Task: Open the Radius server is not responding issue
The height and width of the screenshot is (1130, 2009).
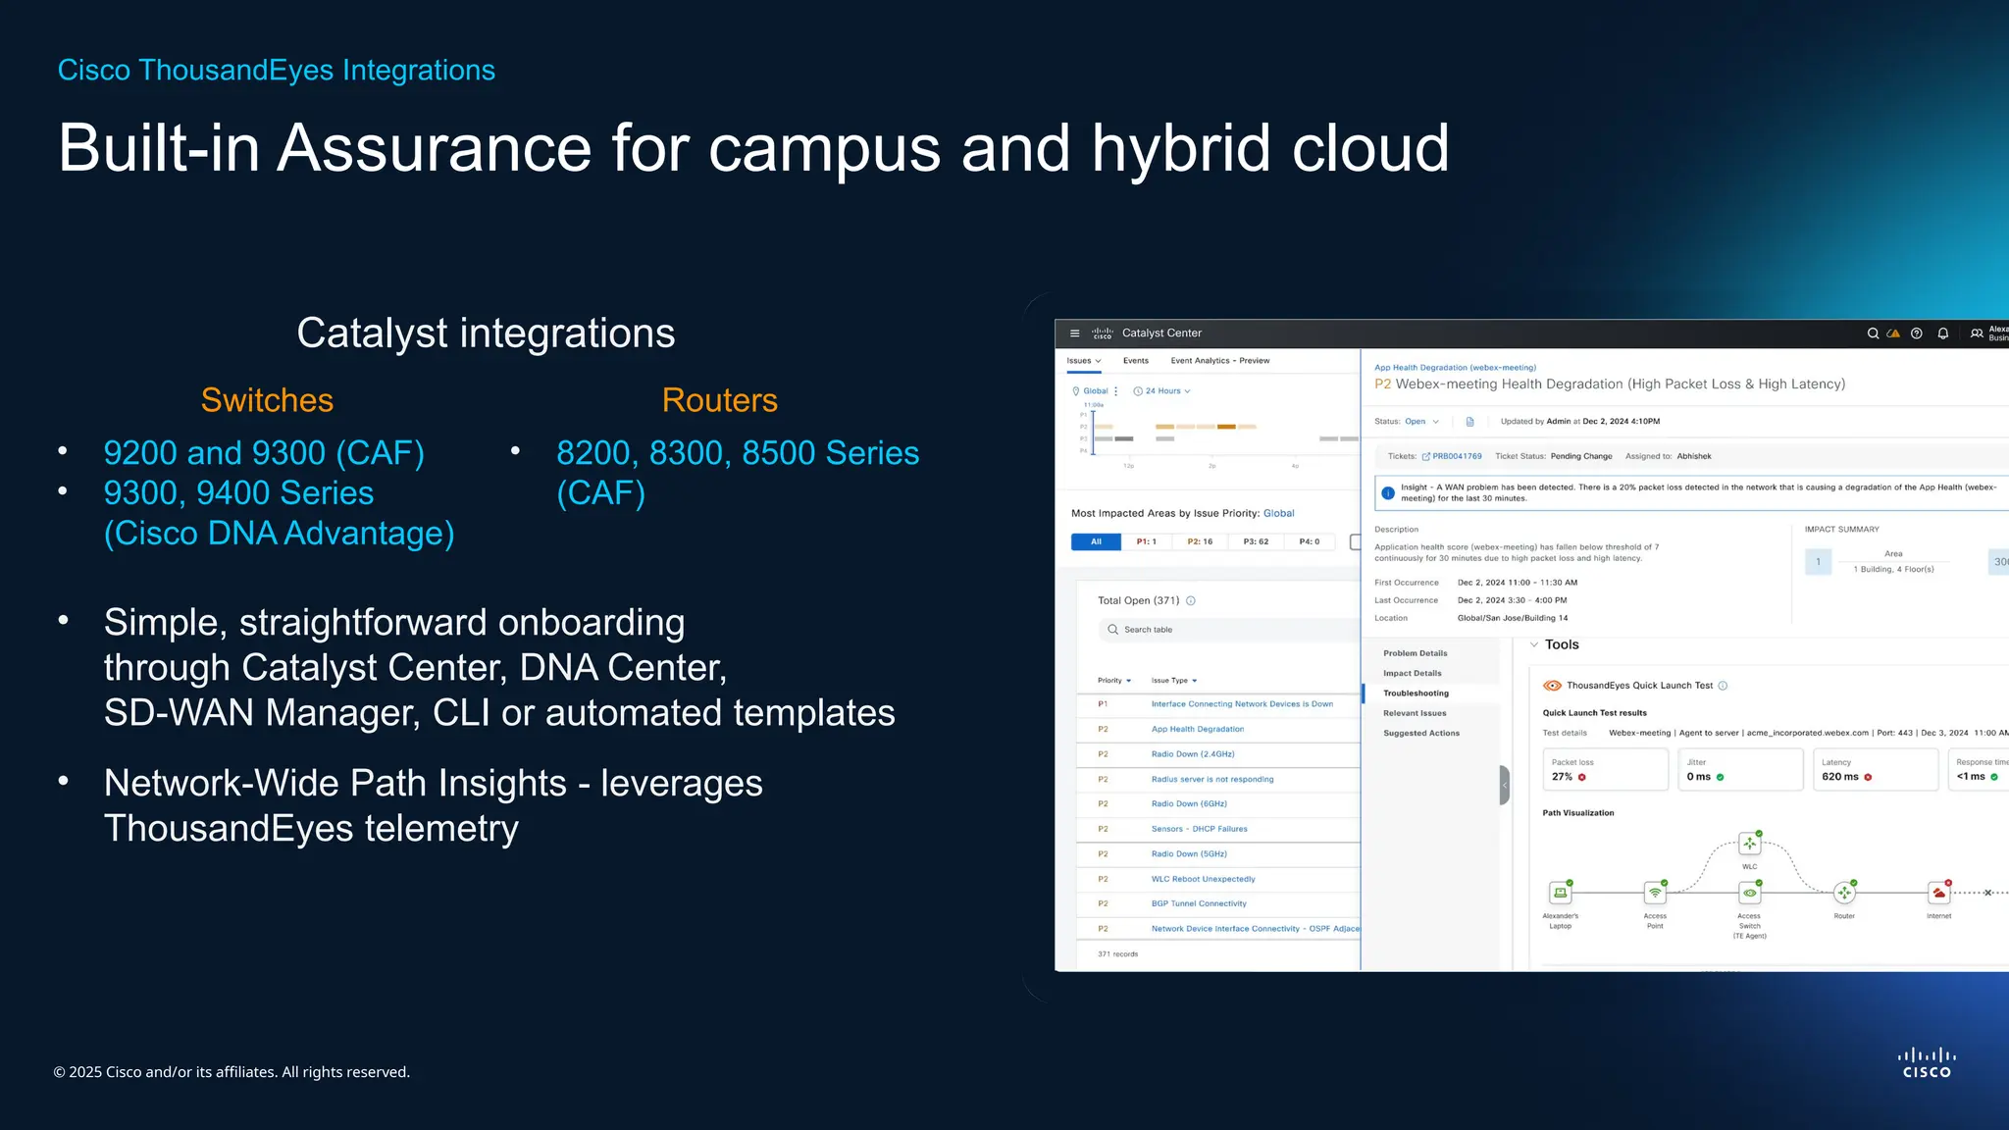Action: 1211,779
